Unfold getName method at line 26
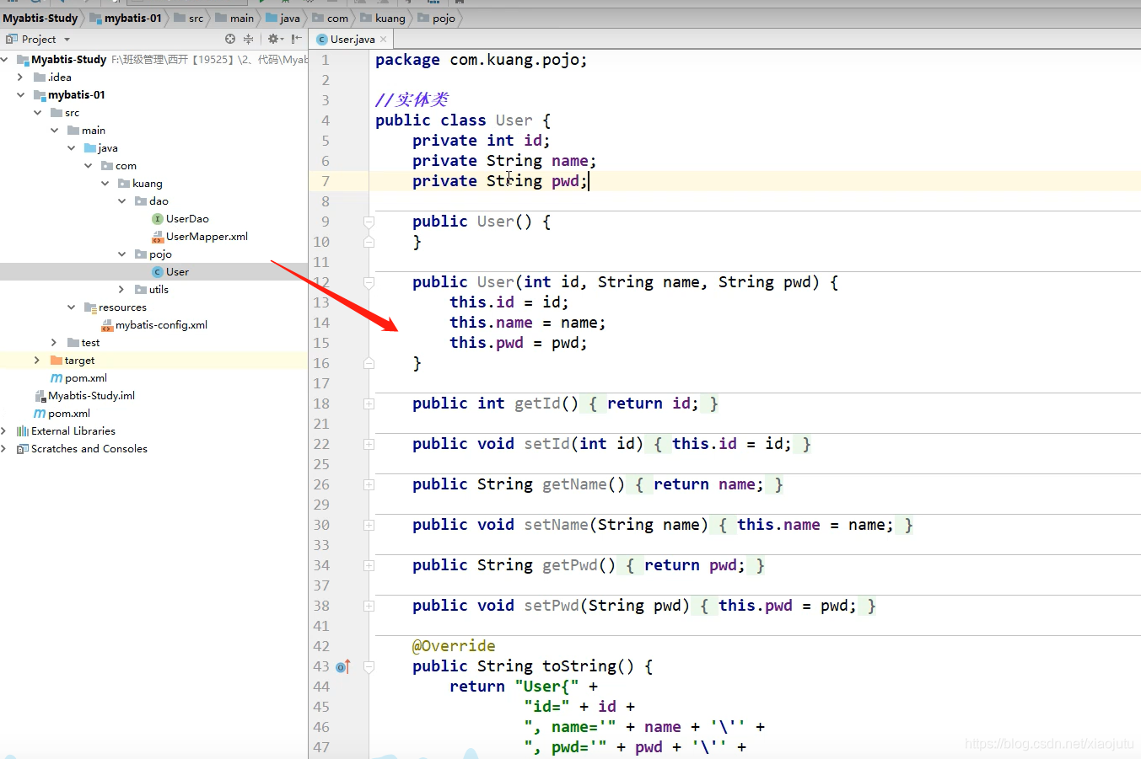This screenshot has width=1141, height=759. [x=369, y=484]
